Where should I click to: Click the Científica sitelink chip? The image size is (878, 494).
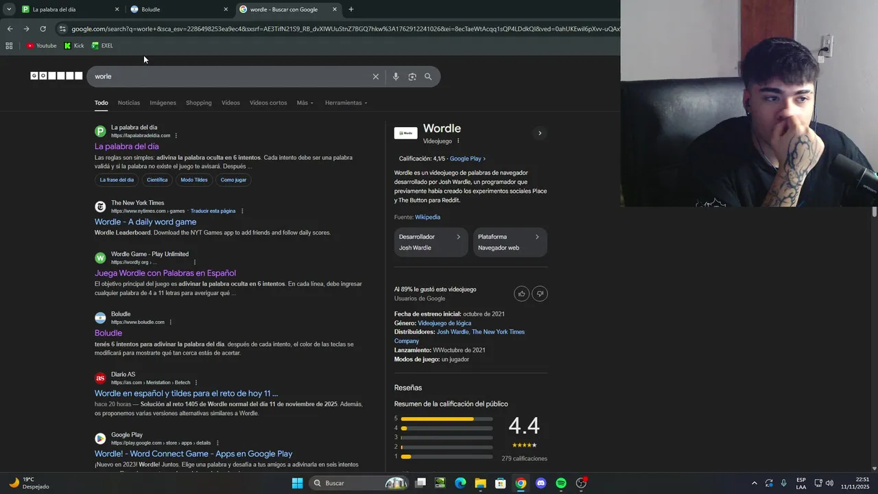coord(157,180)
